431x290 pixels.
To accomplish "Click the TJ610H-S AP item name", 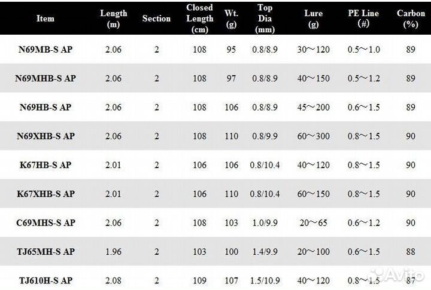I will click(x=45, y=280).
